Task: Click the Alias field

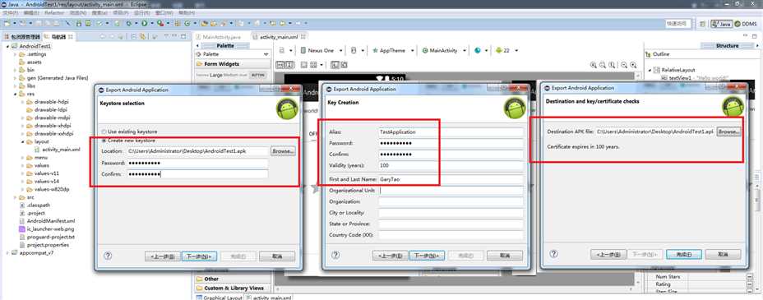Action: pos(451,132)
